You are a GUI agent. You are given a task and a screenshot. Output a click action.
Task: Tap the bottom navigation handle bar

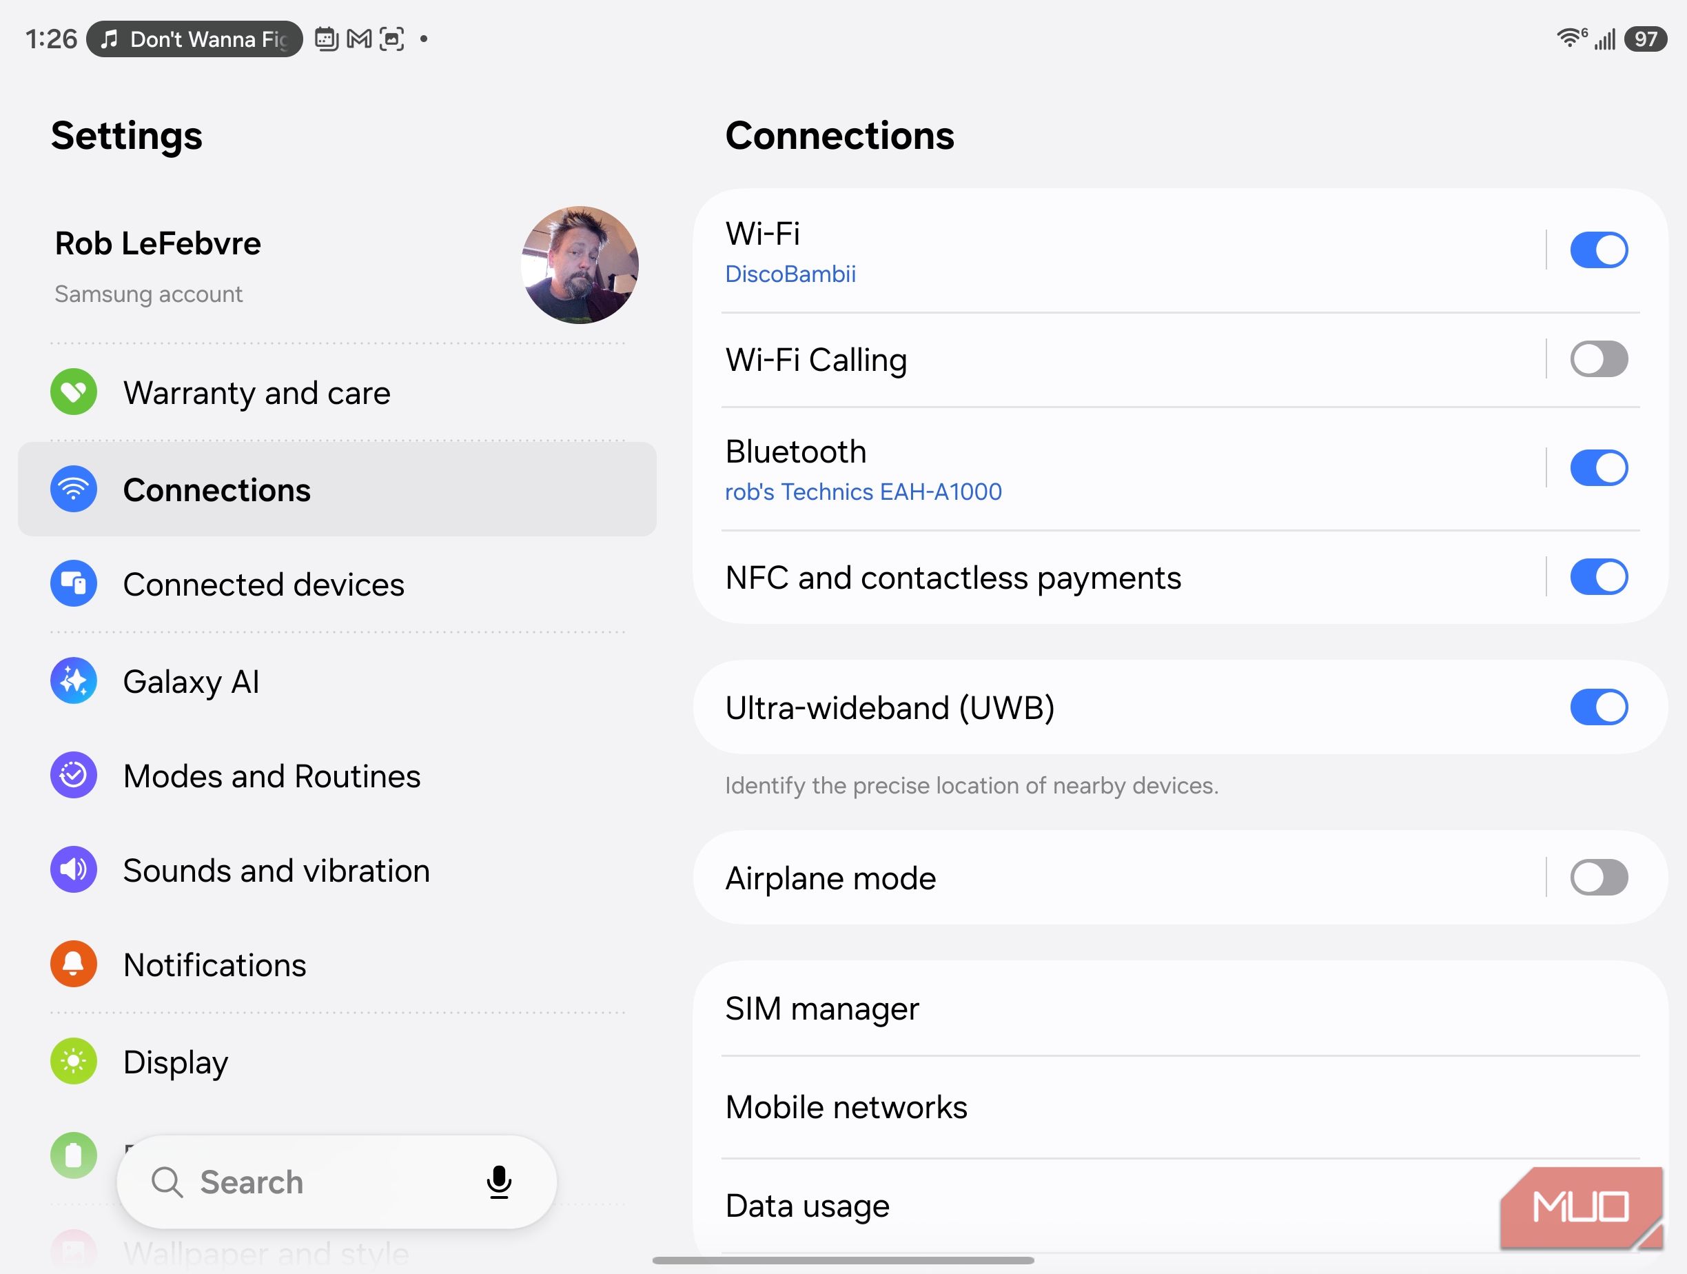(x=843, y=1260)
